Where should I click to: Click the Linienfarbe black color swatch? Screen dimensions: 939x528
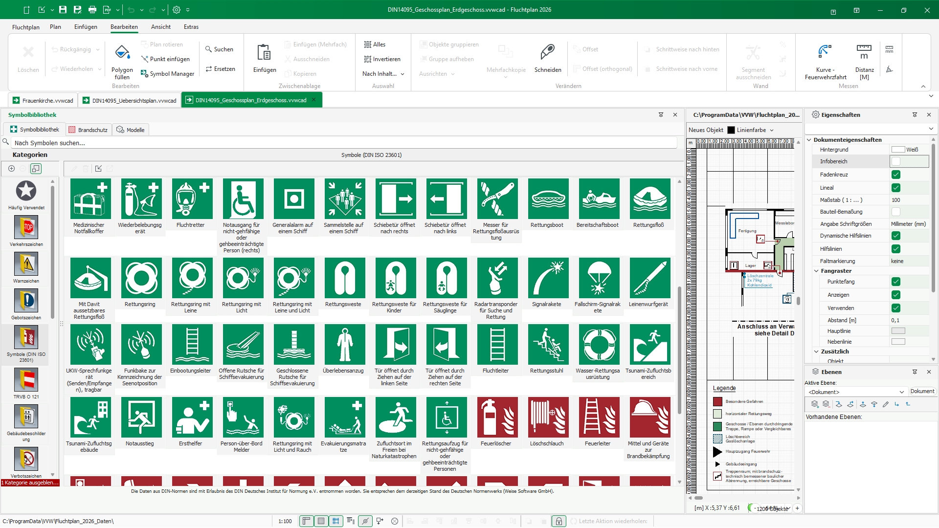point(731,130)
